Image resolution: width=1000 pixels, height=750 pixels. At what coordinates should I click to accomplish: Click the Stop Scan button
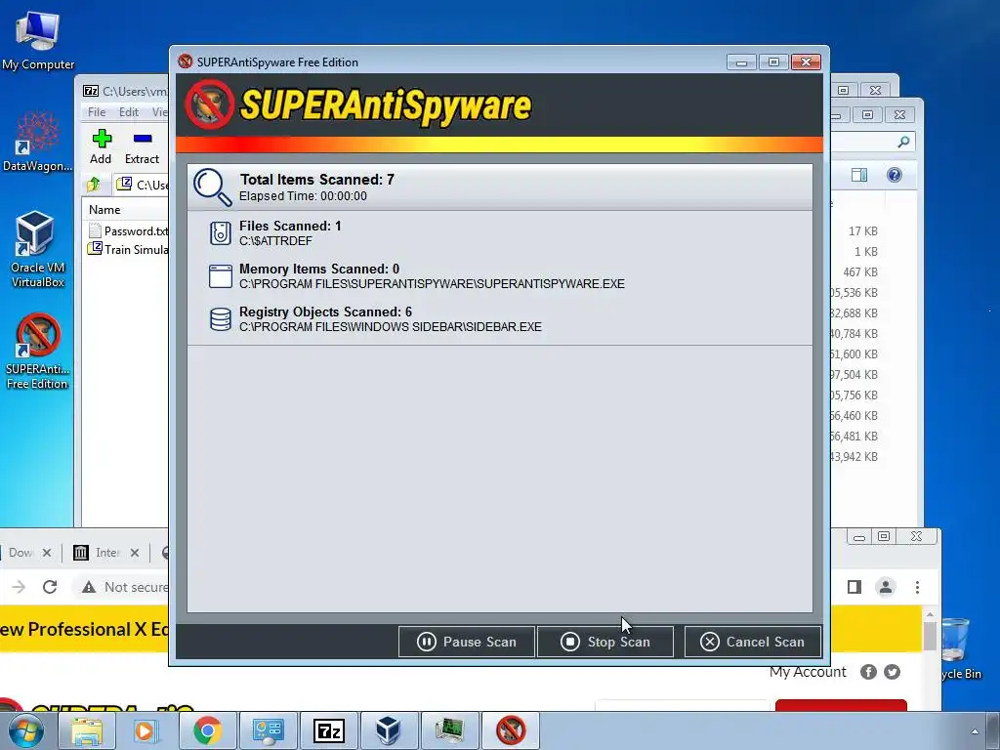point(605,642)
